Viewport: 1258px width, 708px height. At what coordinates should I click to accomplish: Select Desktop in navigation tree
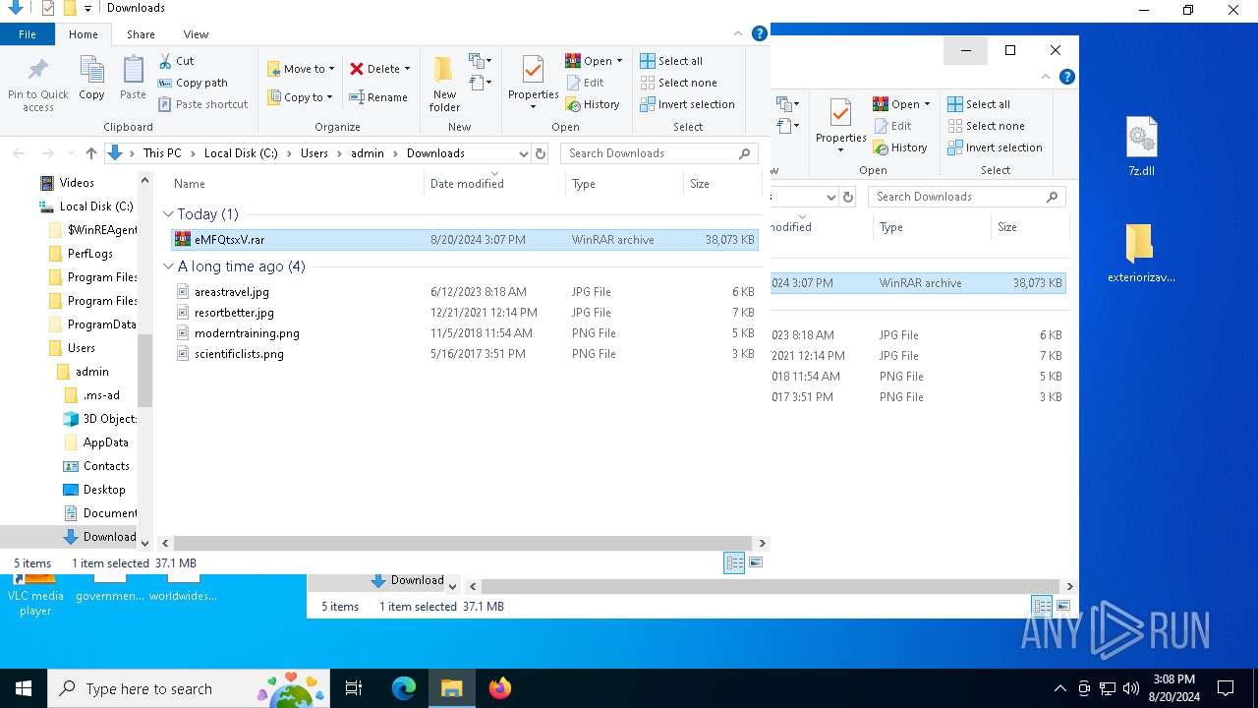104,490
